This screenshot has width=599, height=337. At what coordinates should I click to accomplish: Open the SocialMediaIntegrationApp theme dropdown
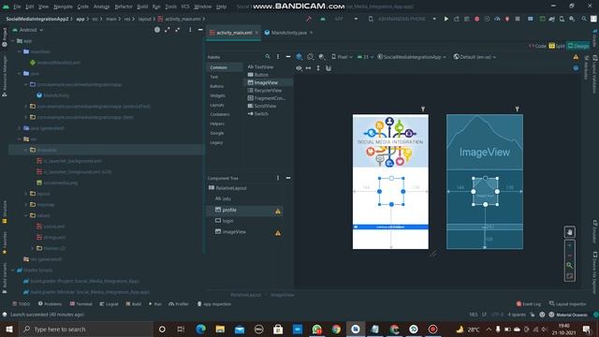[x=412, y=56]
